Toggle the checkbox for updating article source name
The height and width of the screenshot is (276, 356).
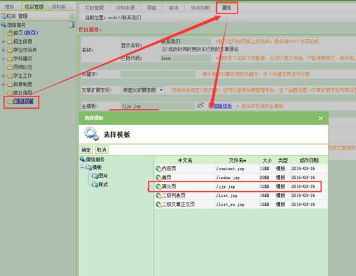165,49
